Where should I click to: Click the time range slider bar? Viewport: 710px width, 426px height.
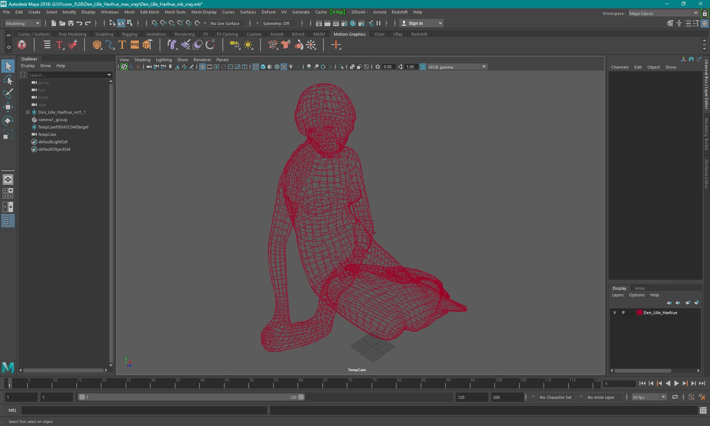point(191,397)
